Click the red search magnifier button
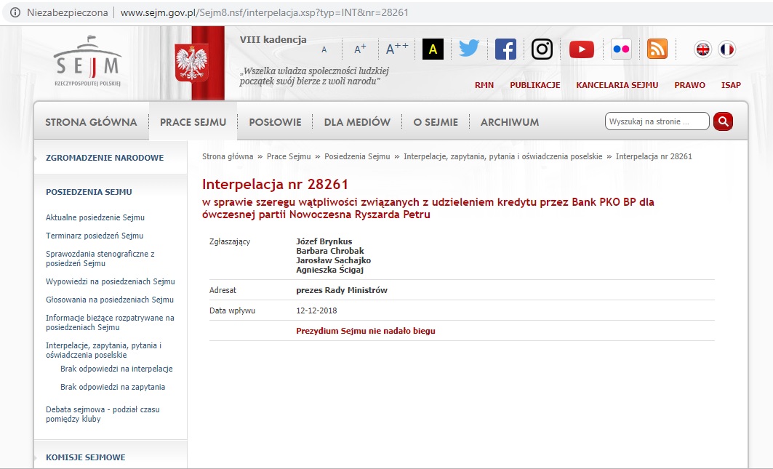773x469 pixels. click(x=723, y=121)
